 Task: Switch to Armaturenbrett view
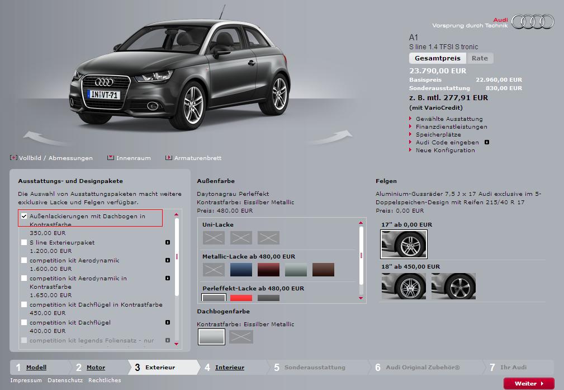tap(198, 158)
